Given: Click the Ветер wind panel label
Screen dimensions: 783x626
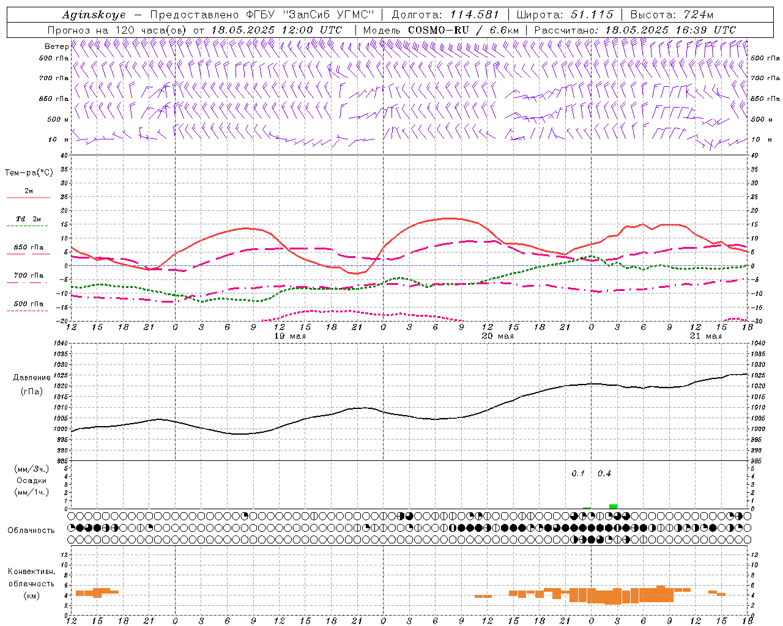Looking at the screenshot, I should (56, 46).
